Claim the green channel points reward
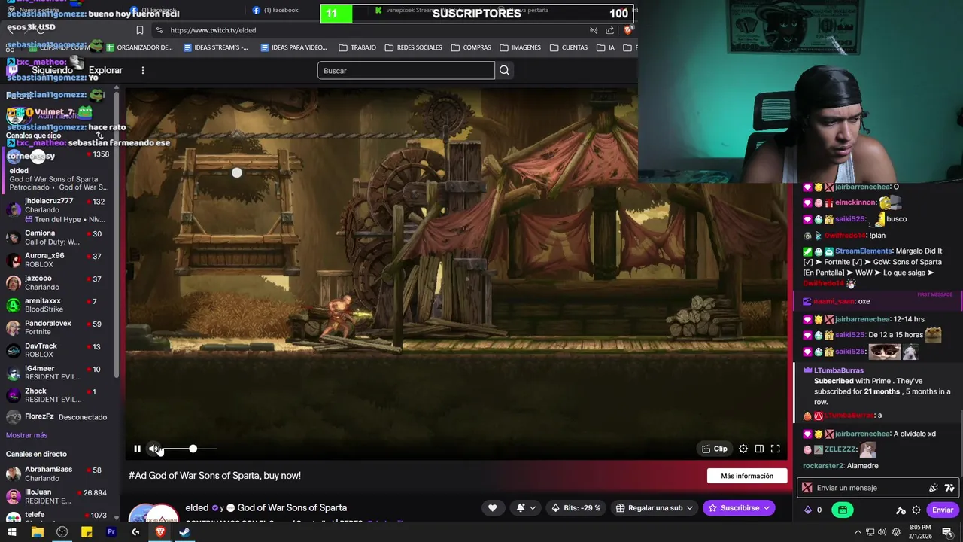 click(843, 510)
